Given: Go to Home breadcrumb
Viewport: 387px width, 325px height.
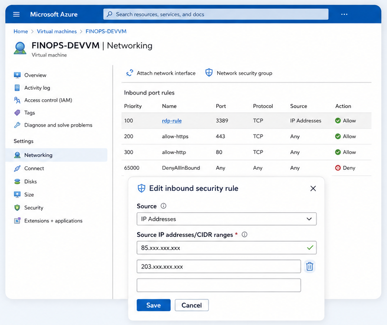Looking at the screenshot, I should point(21,31).
